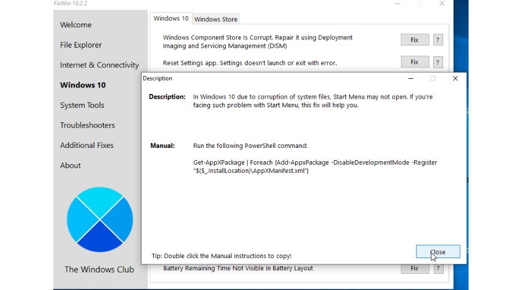Select the Windows 10 tab
Screen dimensions: 522x290
click(x=171, y=19)
